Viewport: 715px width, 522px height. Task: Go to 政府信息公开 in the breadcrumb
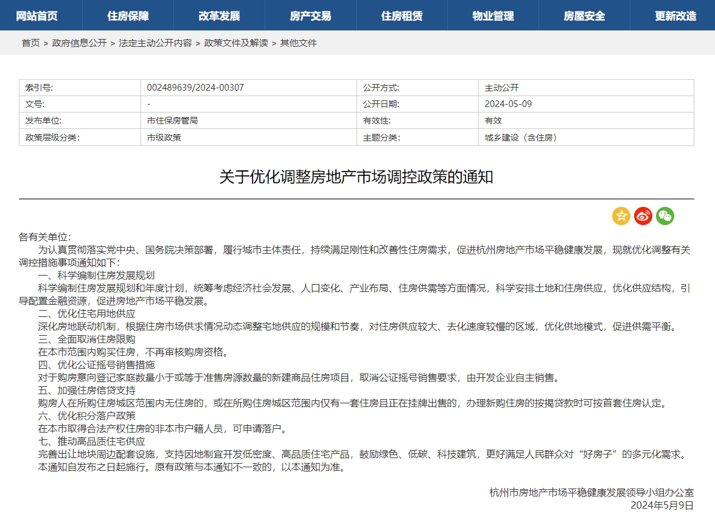pos(79,43)
